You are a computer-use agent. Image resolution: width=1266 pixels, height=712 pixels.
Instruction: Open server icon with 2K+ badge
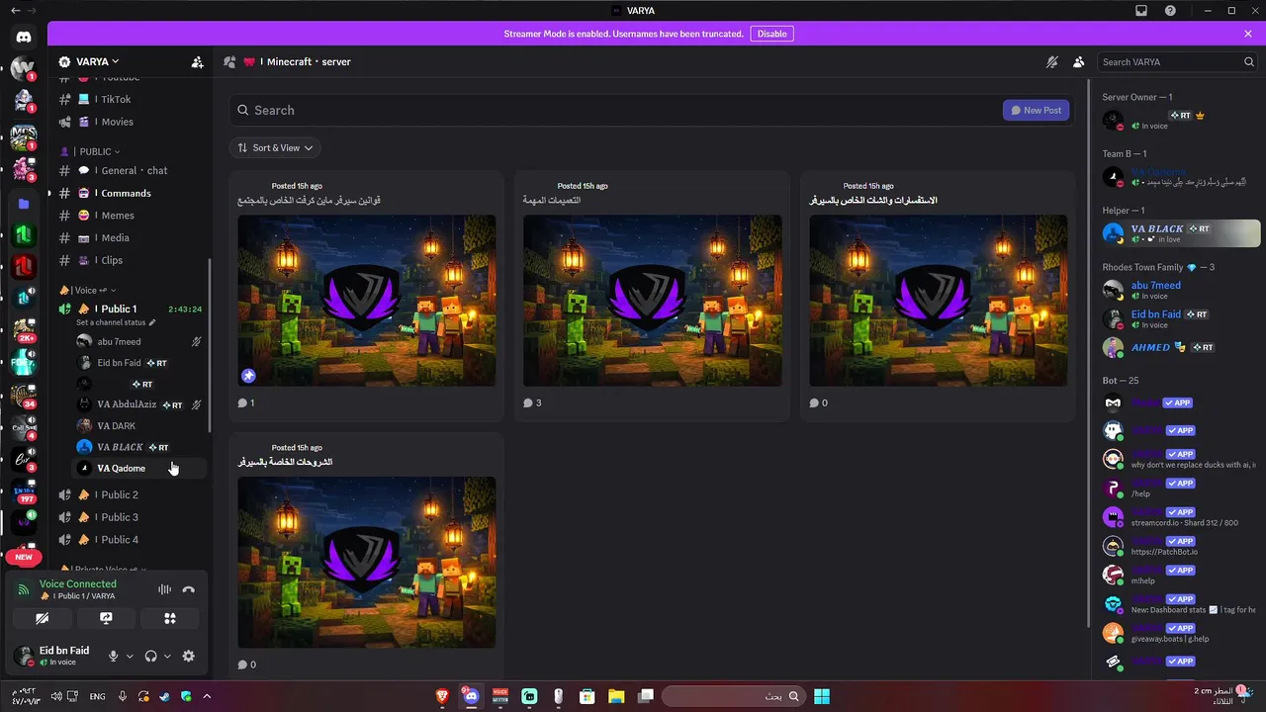click(x=24, y=331)
